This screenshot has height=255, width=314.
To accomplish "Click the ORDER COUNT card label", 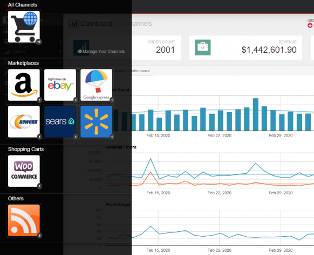I will point(161,42).
